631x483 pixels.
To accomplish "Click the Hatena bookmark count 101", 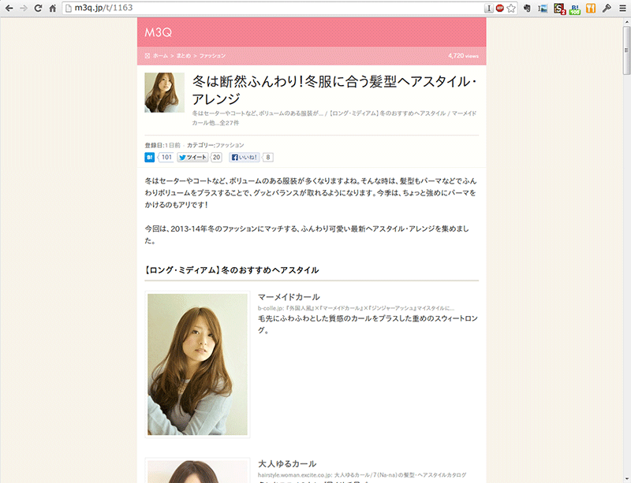I will point(166,158).
